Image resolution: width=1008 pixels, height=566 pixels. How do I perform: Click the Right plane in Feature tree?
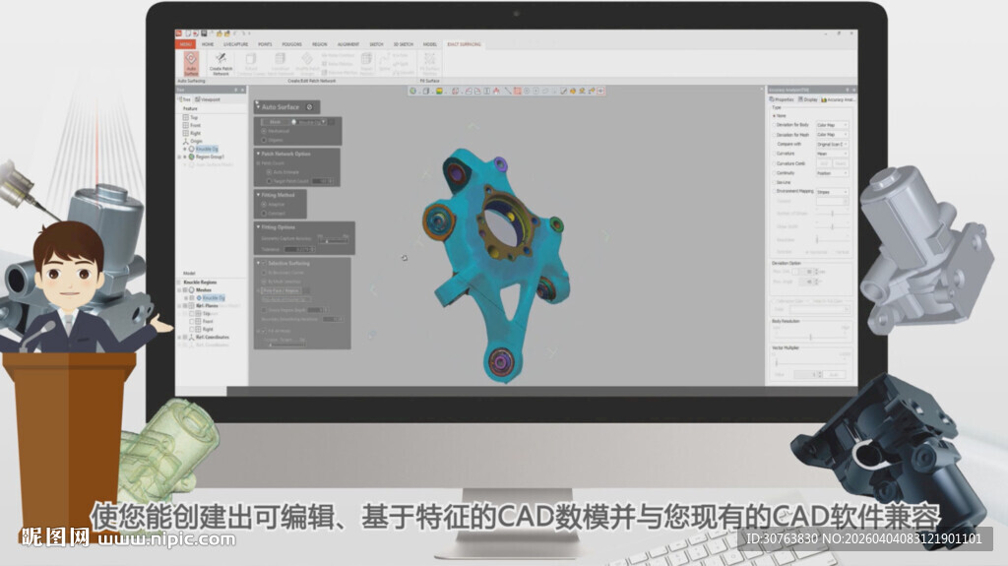[x=196, y=133]
